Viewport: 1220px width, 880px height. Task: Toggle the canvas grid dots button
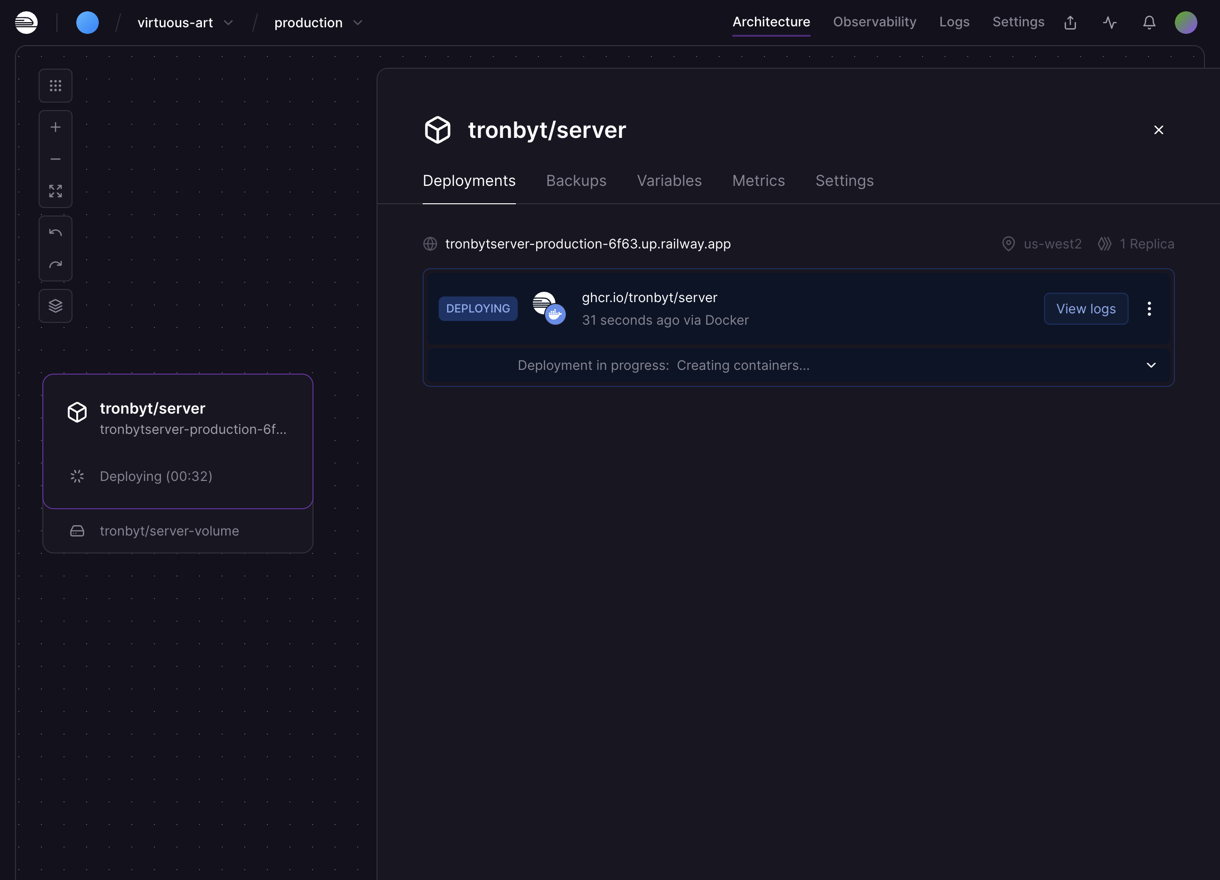coord(56,86)
